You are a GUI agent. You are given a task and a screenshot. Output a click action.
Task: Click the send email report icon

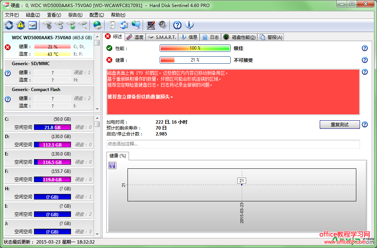pyautogui.click(x=124, y=25)
